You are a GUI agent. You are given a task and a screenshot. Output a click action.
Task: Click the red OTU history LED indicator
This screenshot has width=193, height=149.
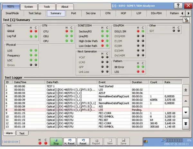tap(67, 31)
